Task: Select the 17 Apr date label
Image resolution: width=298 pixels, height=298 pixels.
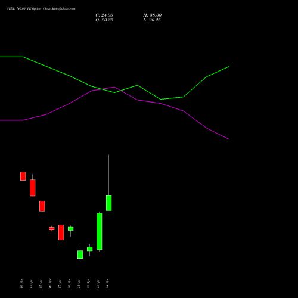Action: tap(60, 284)
